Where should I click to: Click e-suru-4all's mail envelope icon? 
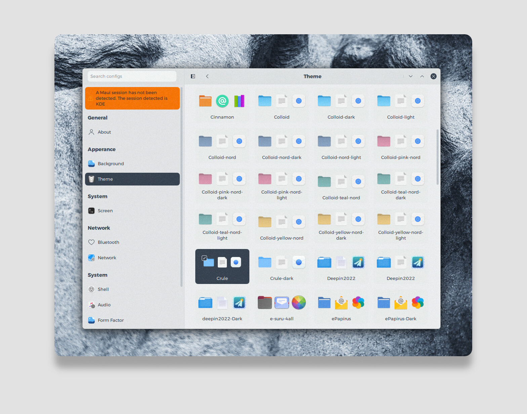point(282,302)
